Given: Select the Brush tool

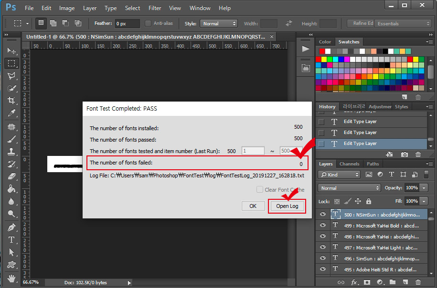Looking at the screenshot, I should (11, 139).
